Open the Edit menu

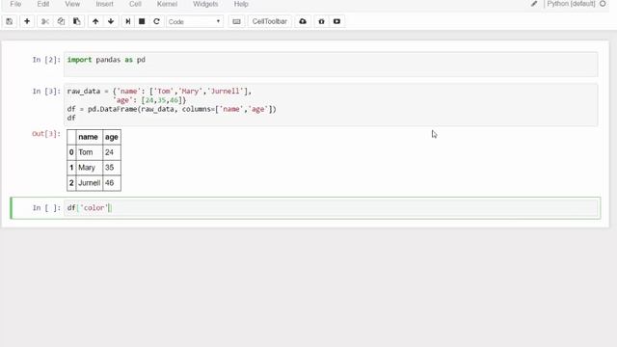click(x=43, y=4)
